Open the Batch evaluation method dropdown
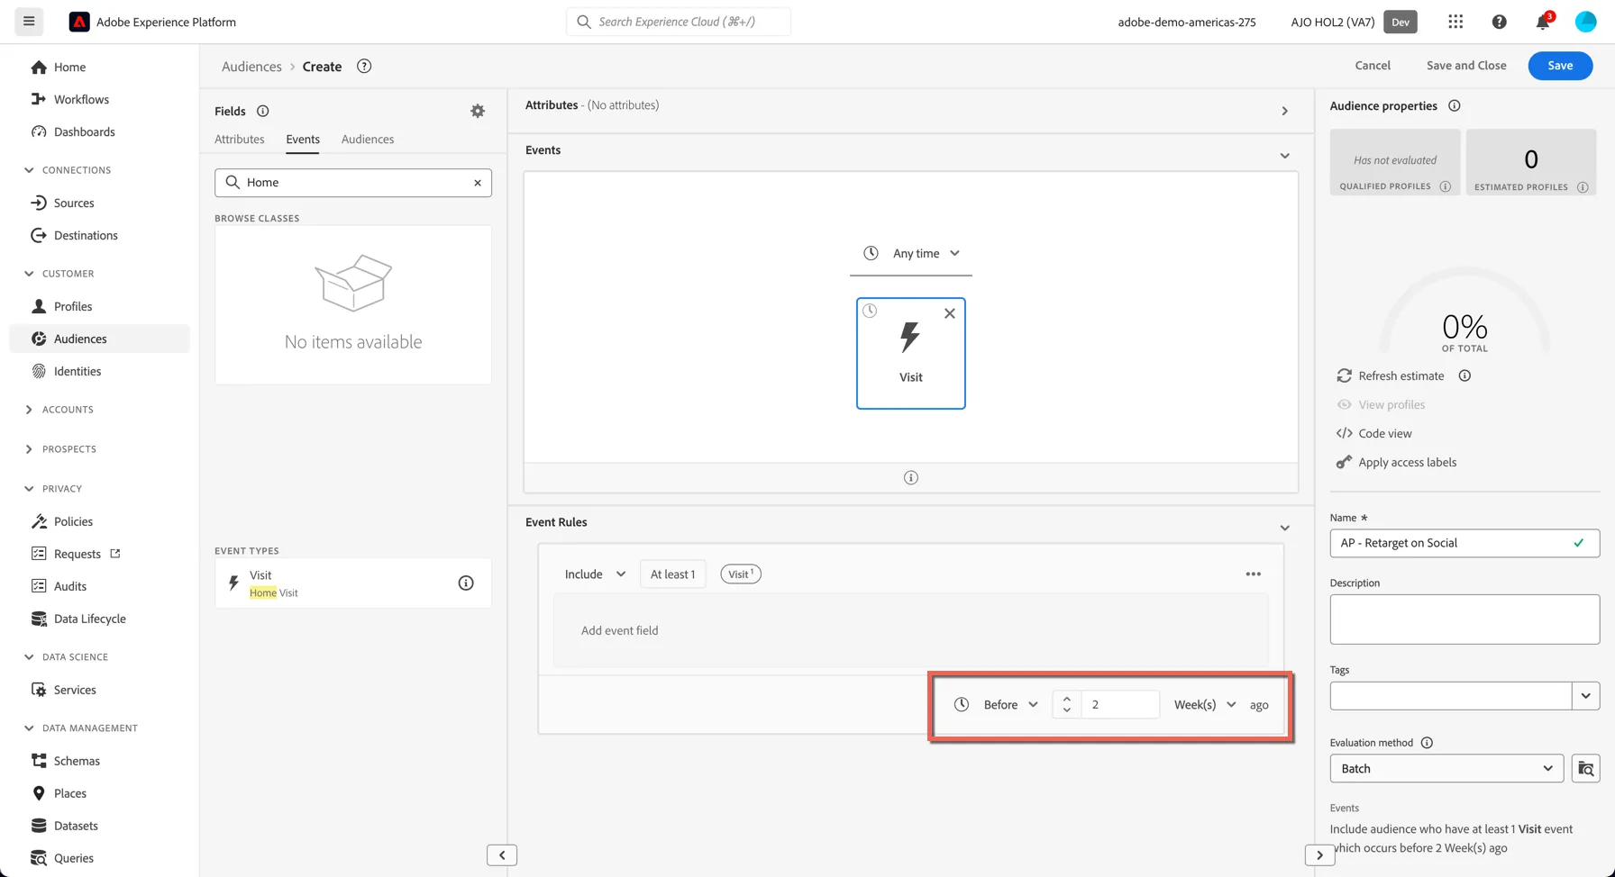The height and width of the screenshot is (877, 1615). point(1446,769)
